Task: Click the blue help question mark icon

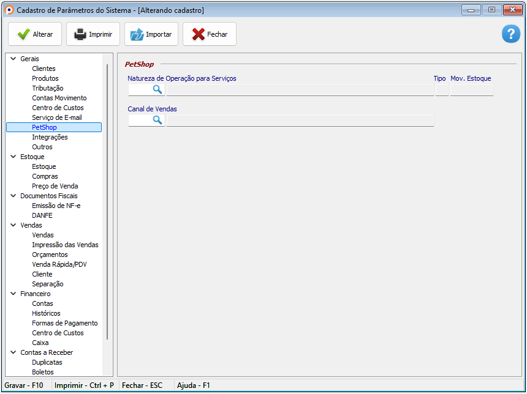Action: click(510, 34)
